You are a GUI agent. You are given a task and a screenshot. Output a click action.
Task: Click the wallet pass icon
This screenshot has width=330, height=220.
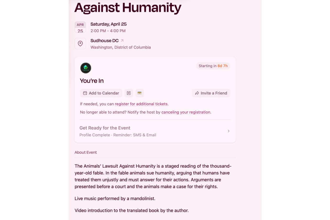click(x=140, y=93)
